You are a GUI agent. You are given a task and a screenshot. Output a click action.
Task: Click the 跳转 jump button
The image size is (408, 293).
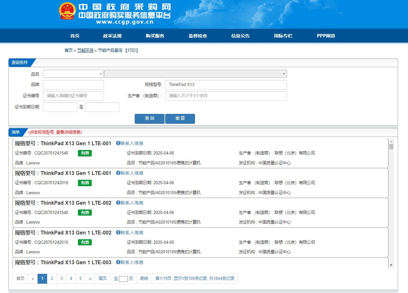coord(144,279)
